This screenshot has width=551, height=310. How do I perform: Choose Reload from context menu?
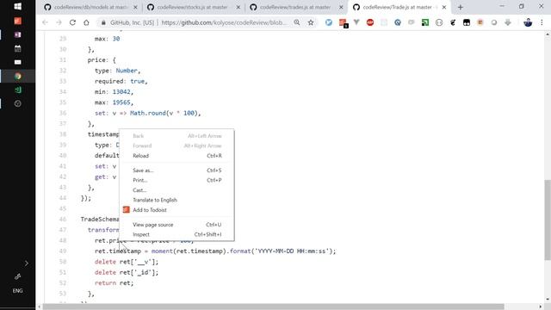pyautogui.click(x=176, y=156)
